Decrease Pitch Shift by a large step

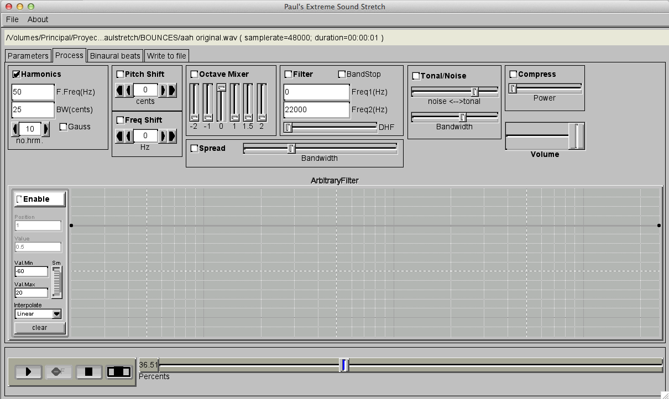[118, 90]
